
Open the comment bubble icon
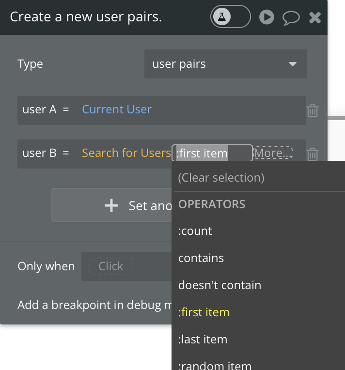coord(291,18)
